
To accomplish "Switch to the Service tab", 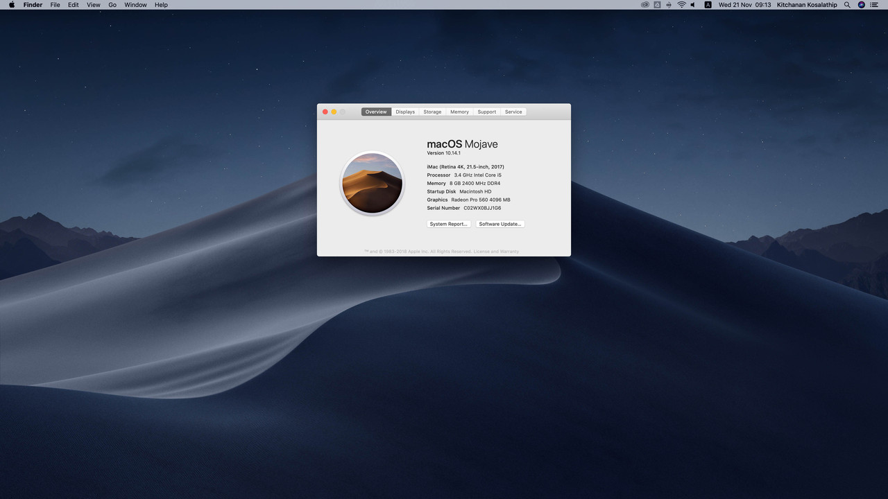I will click(513, 112).
